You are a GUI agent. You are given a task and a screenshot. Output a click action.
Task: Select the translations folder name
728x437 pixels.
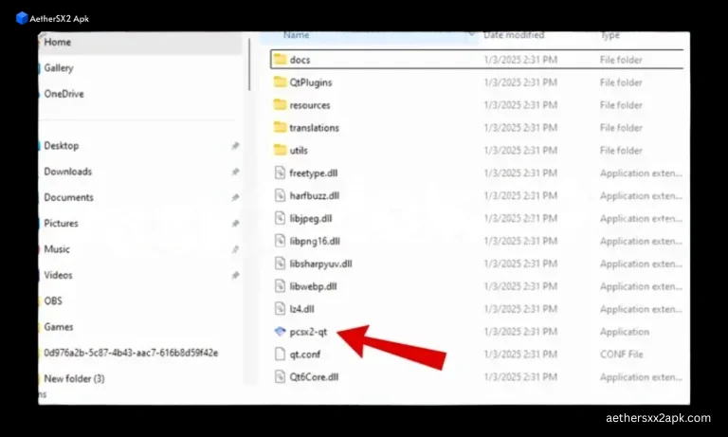[315, 128]
